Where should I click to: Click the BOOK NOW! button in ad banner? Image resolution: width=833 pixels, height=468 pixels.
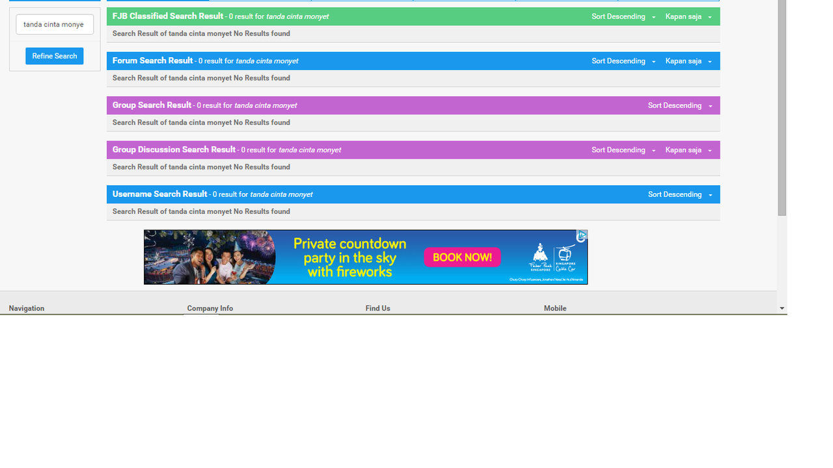(x=463, y=257)
